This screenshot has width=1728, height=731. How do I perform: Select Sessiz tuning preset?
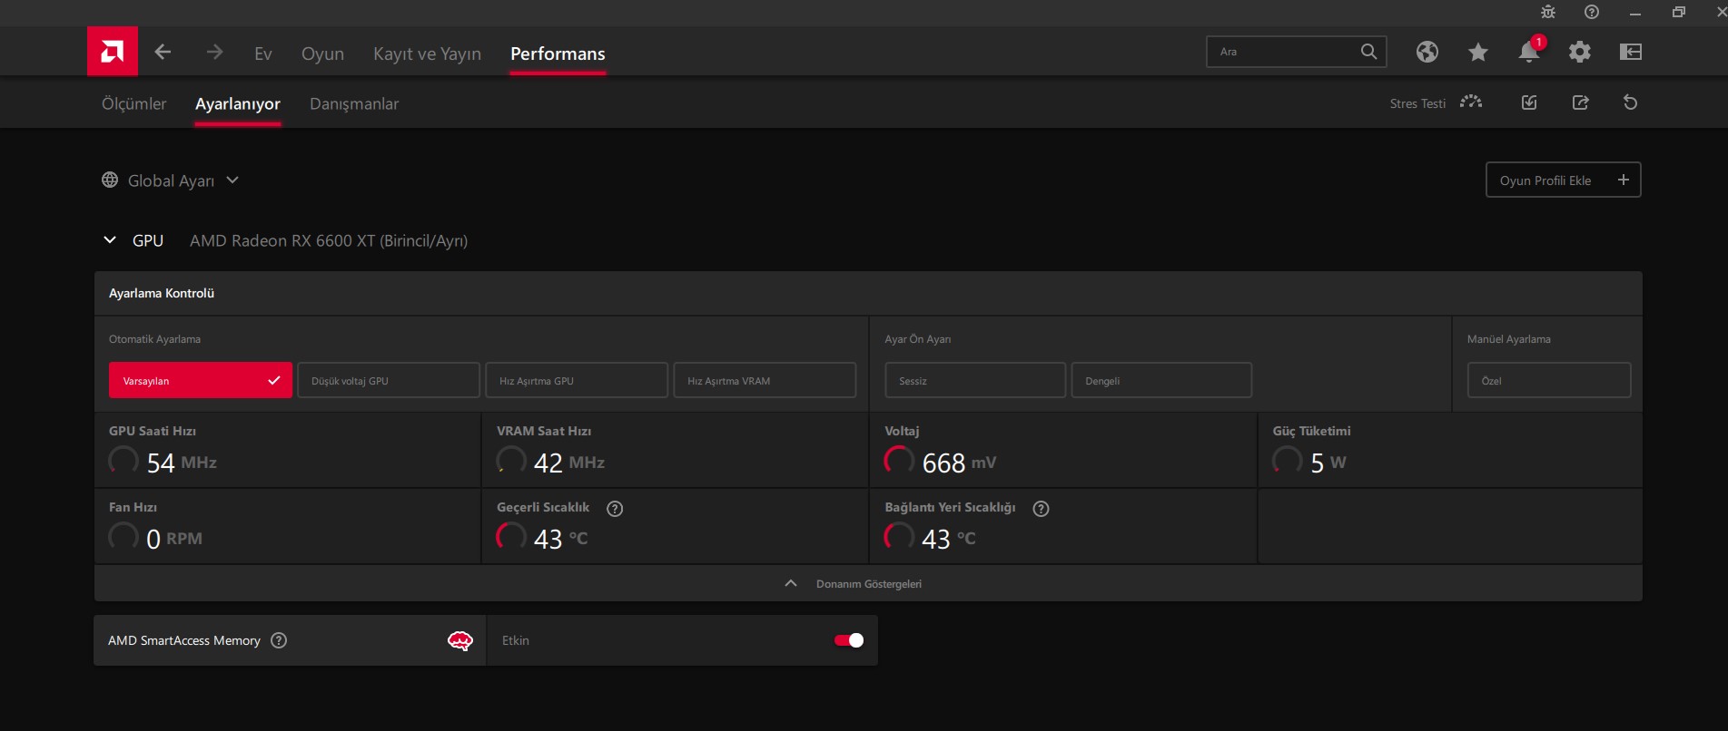(x=975, y=380)
